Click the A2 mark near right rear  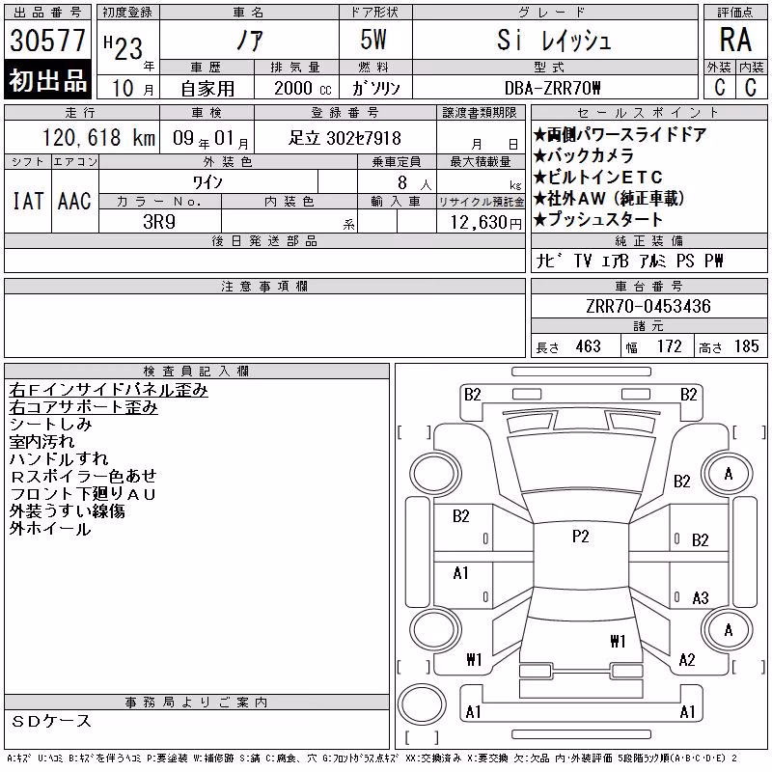click(x=687, y=659)
